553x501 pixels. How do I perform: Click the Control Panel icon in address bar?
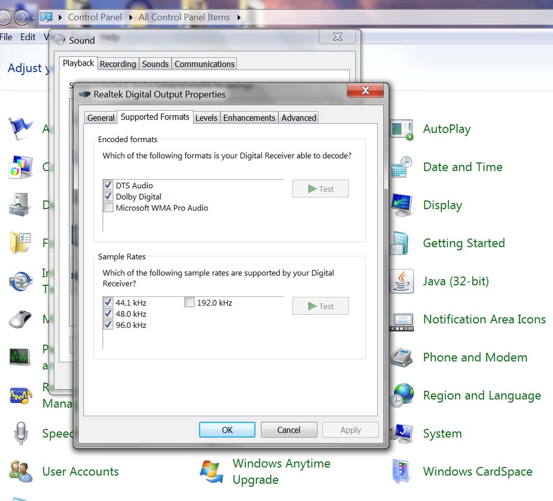(x=46, y=17)
